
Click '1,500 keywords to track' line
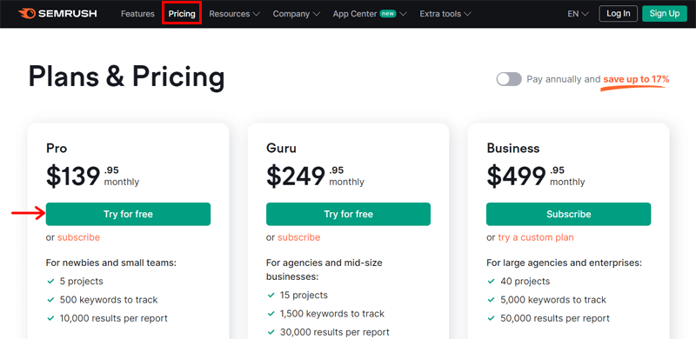tap(332, 314)
